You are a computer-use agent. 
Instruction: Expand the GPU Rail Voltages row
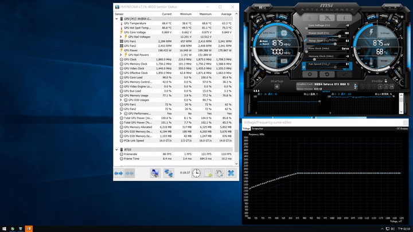coord(121,37)
